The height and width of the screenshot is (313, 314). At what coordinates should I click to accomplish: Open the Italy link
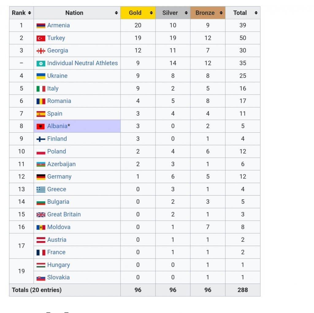click(x=53, y=88)
